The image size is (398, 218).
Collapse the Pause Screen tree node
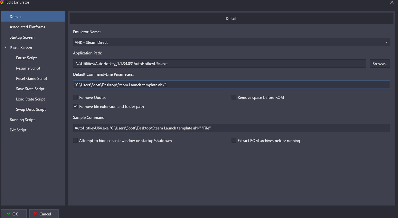pos(5,47)
